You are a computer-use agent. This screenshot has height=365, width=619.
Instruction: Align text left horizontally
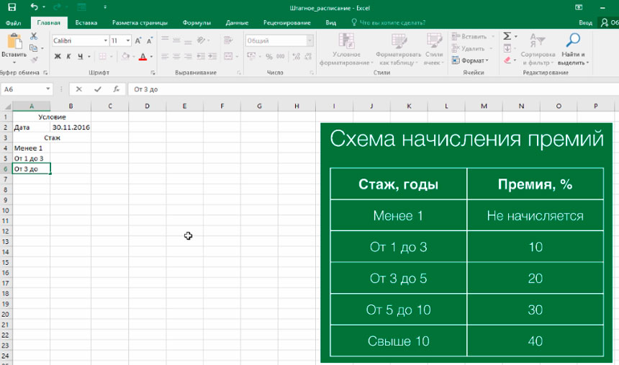[x=165, y=56]
